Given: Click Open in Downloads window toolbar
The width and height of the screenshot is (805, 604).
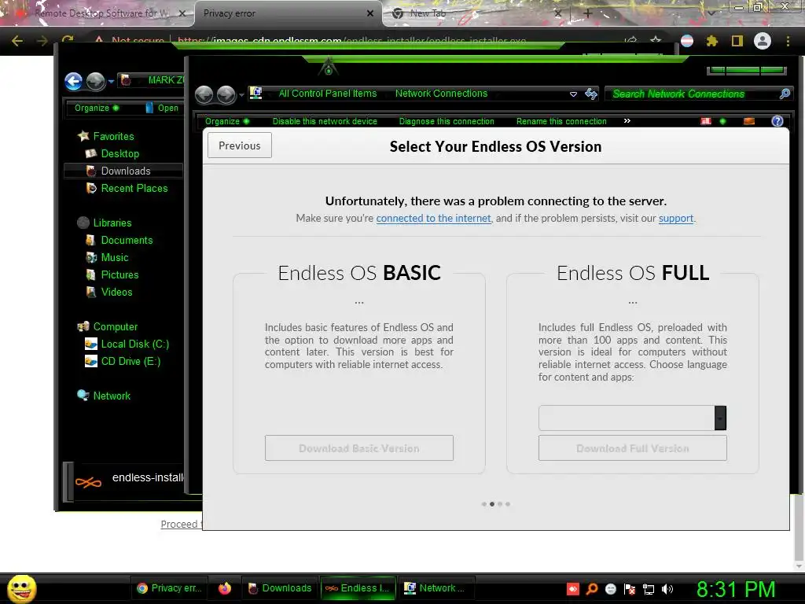Looking at the screenshot, I should pyautogui.click(x=162, y=108).
